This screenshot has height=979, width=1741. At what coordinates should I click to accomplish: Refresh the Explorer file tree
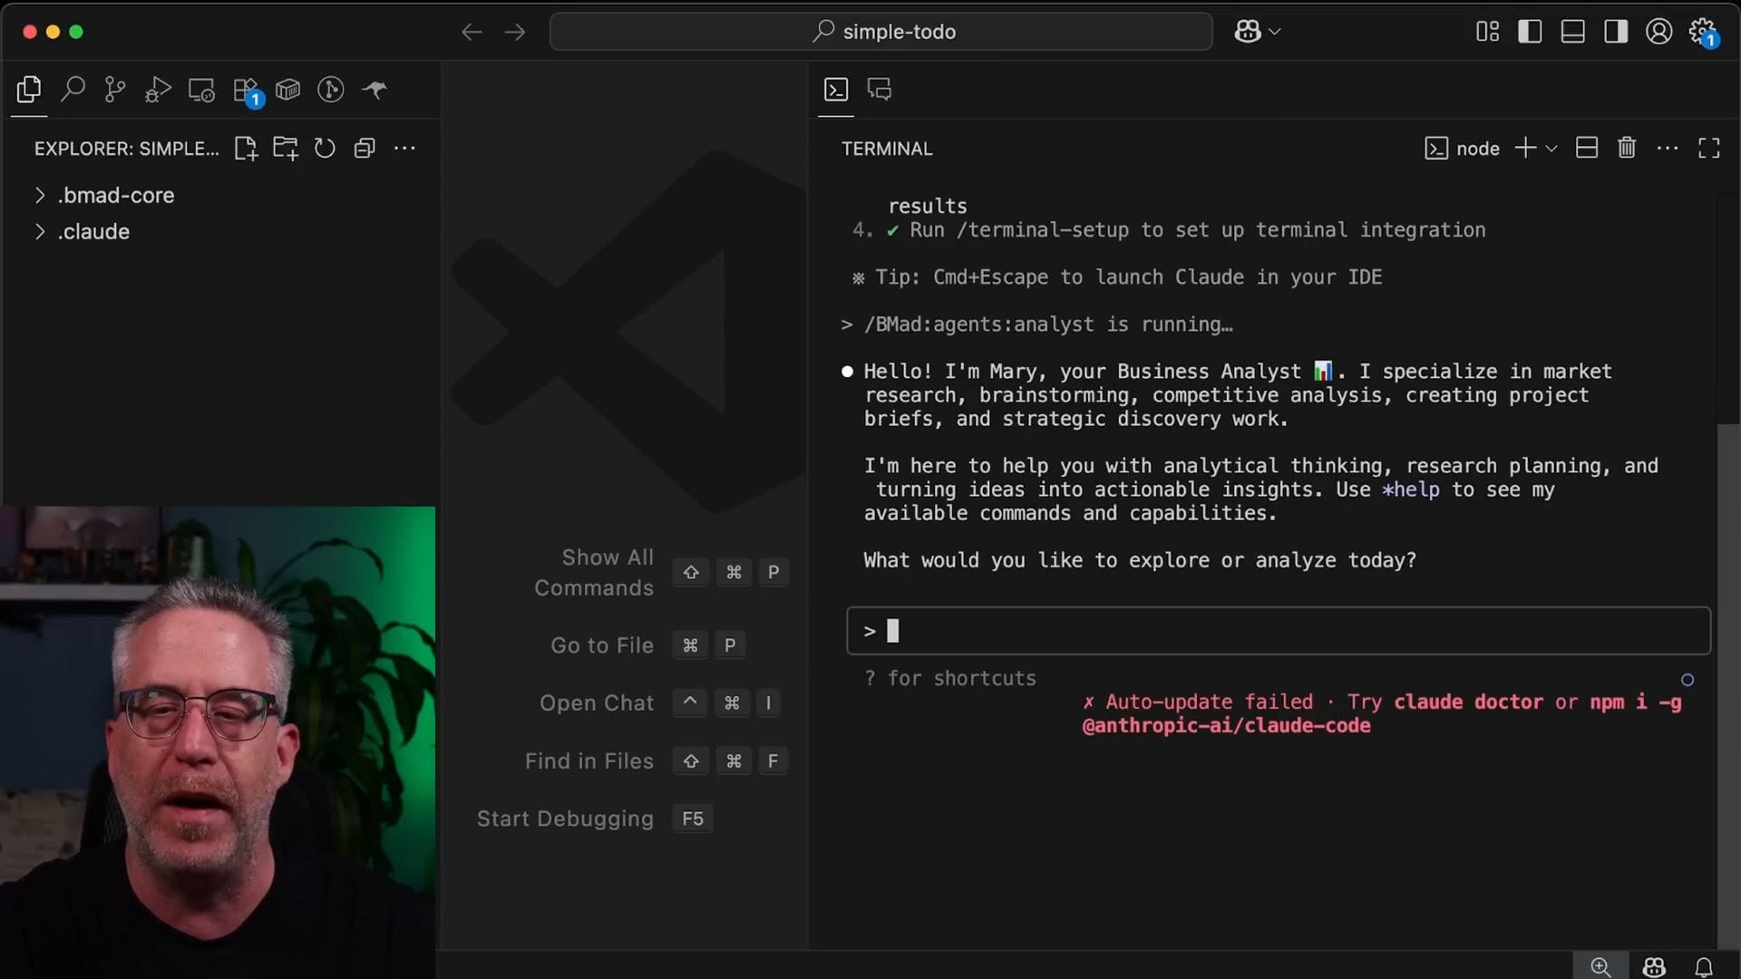click(x=325, y=149)
